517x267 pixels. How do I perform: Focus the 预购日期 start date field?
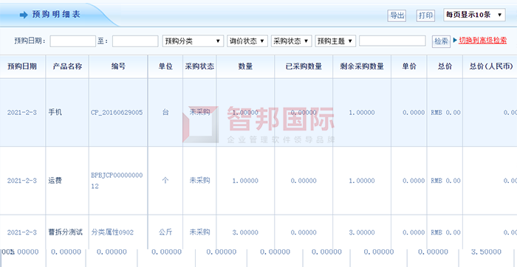(x=72, y=41)
